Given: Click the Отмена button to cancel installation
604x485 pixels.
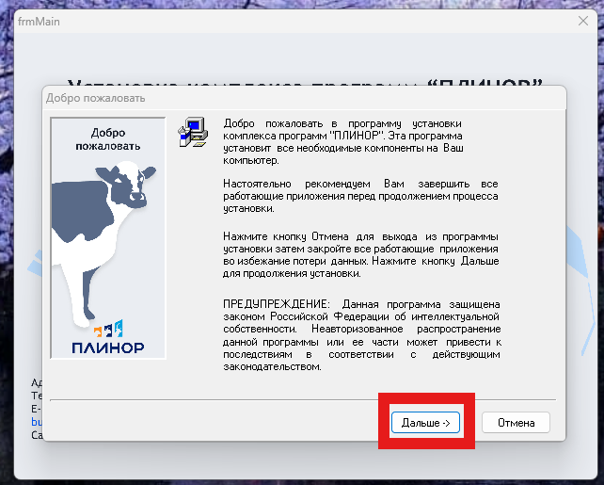Looking at the screenshot, I should point(516,423).
